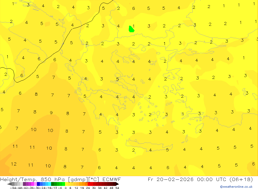The width and height of the screenshot is (258, 189).
Task: Click the '(06+18)' forecast run label
Action: coord(241,179)
